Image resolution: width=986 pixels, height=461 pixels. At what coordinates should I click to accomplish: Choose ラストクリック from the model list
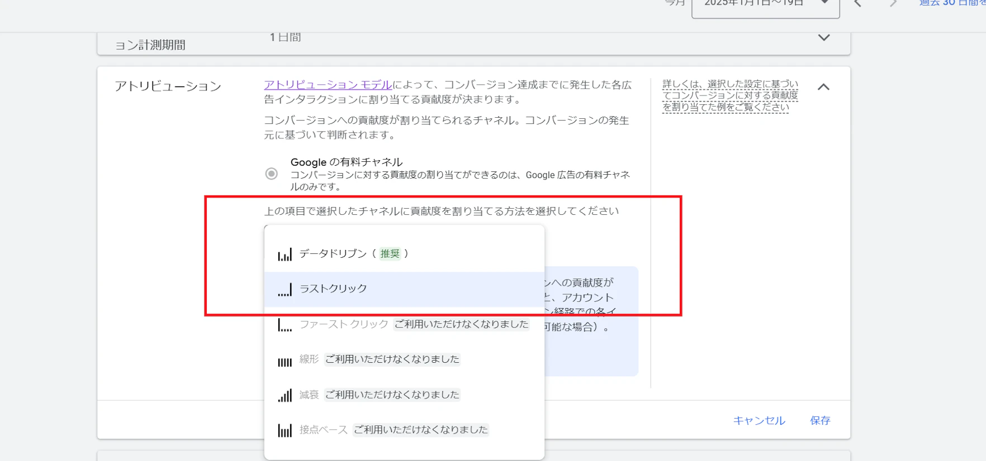pos(404,289)
